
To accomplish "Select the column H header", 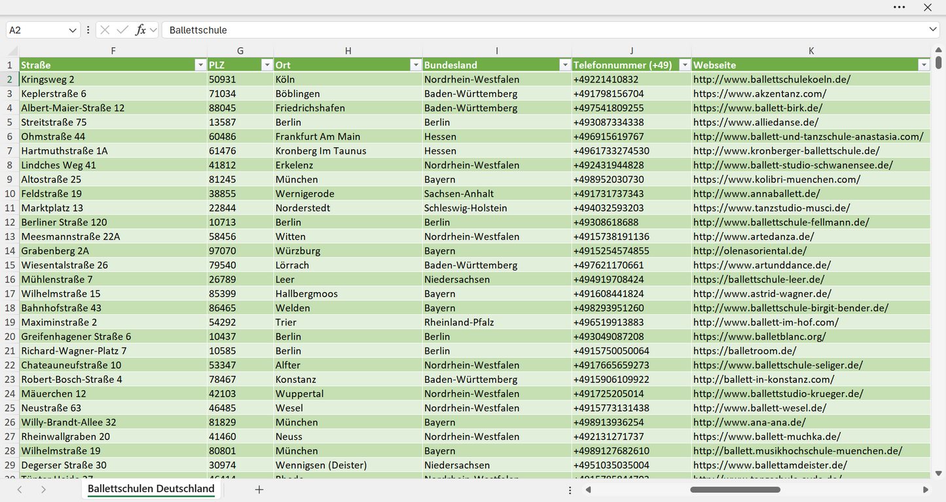I will coord(348,51).
